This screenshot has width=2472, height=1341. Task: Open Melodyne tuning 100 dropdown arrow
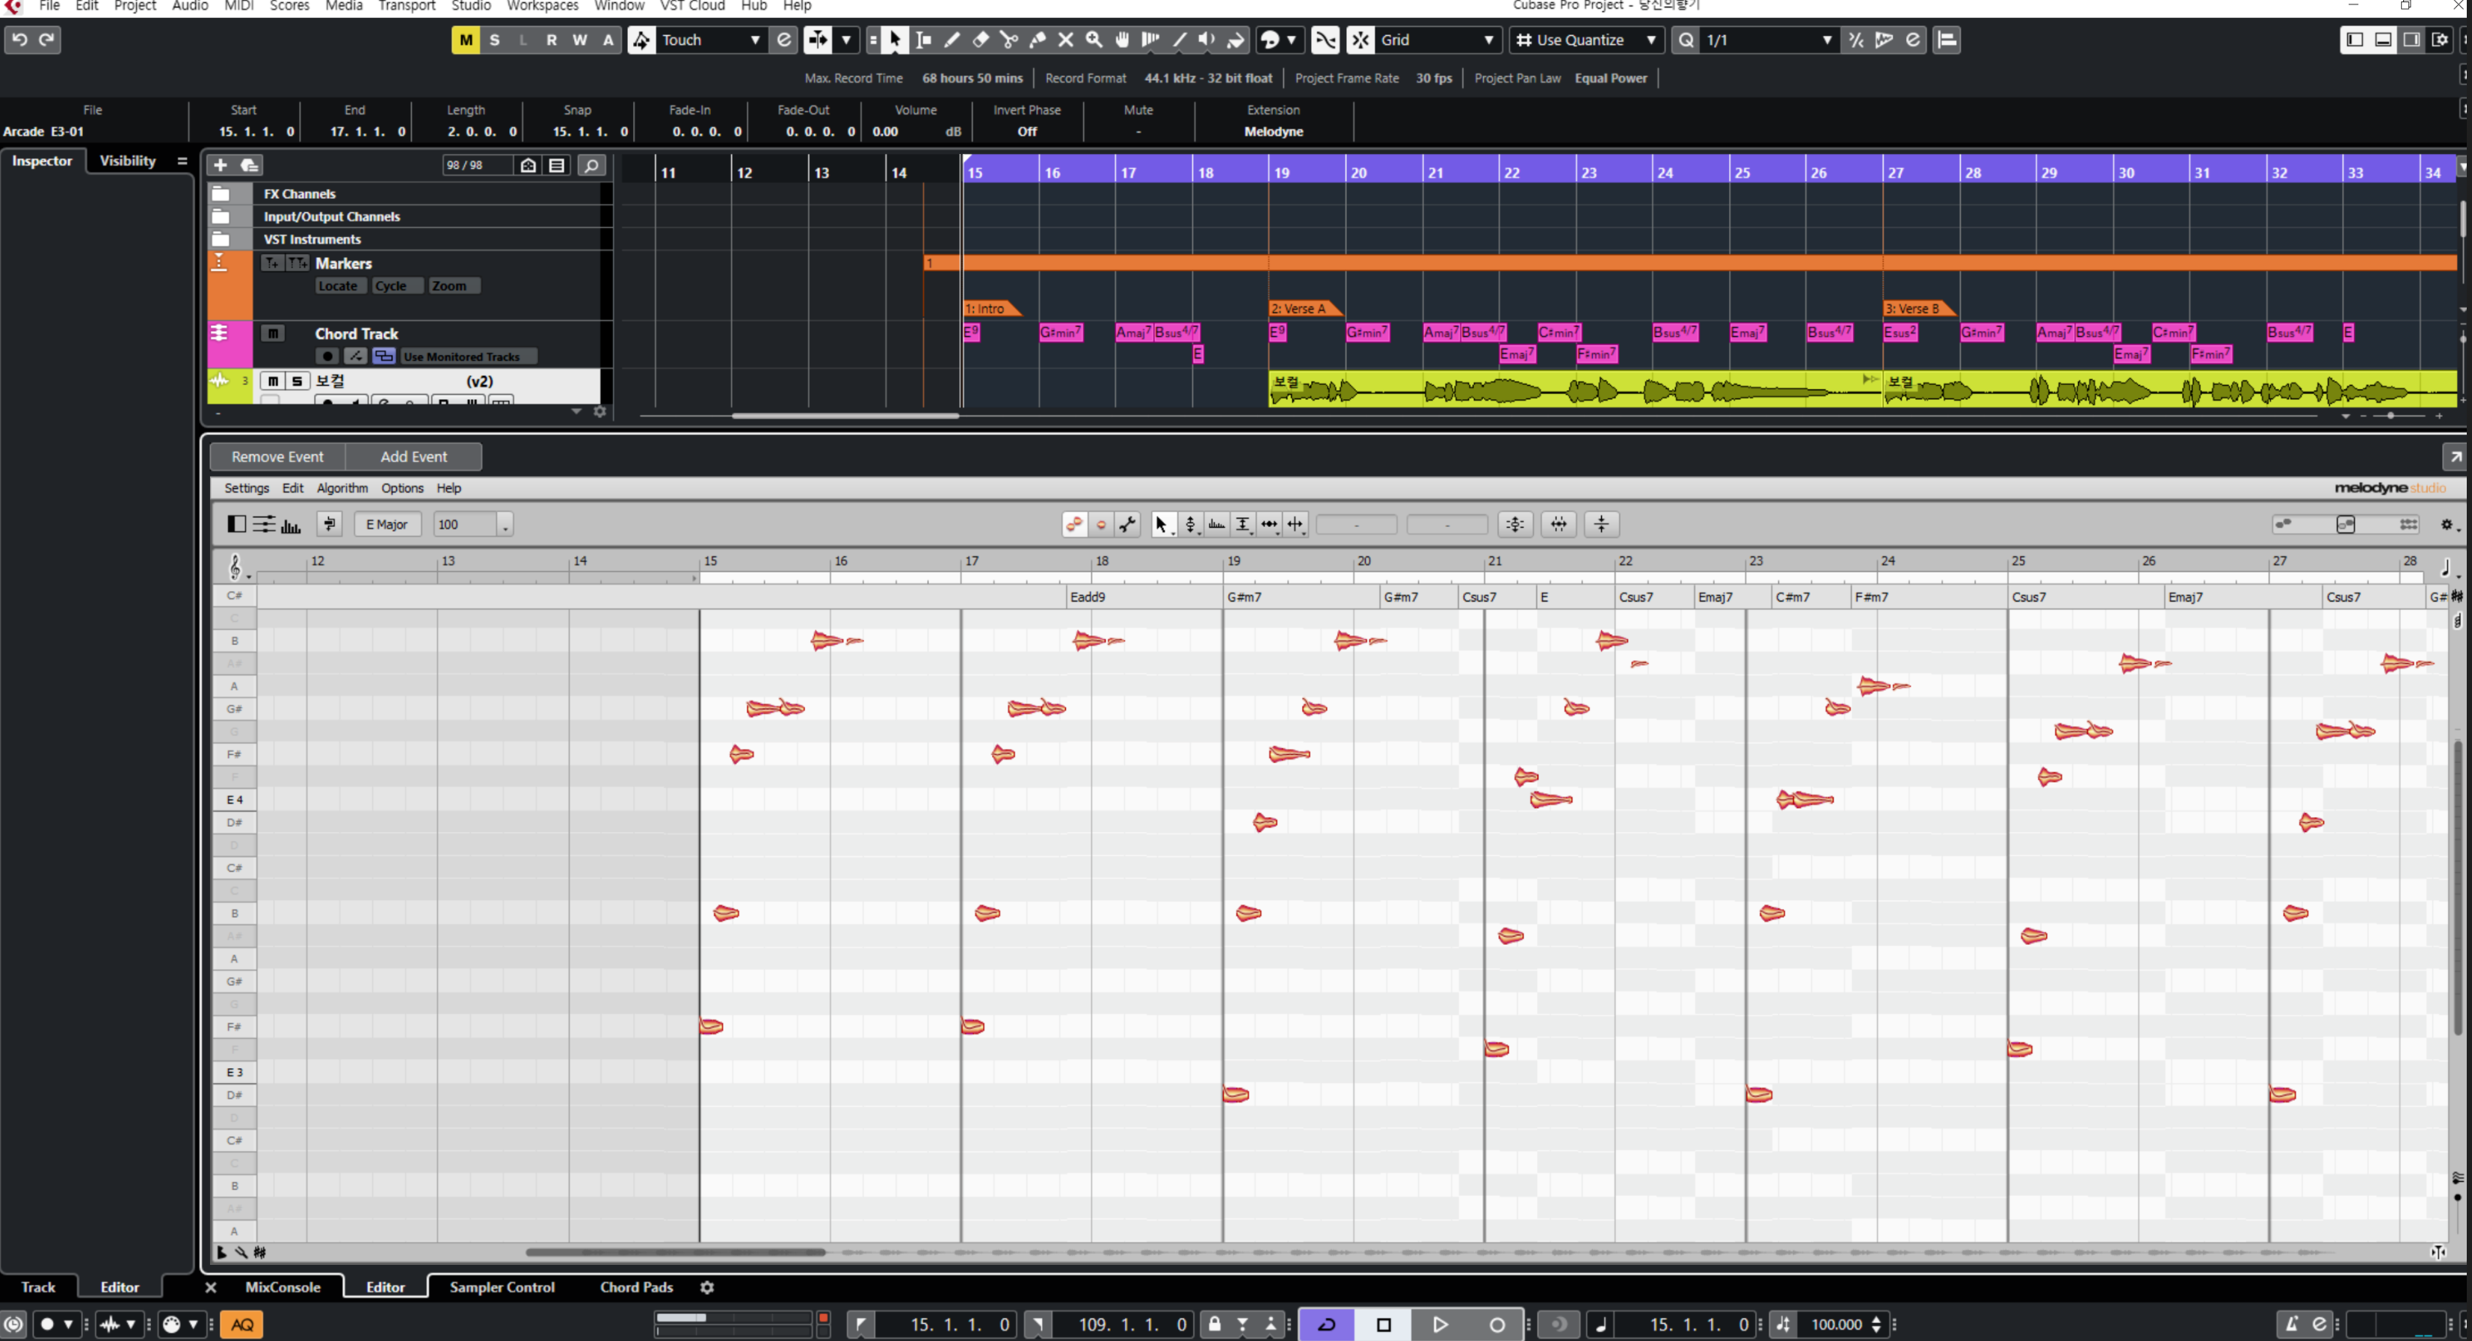[505, 524]
